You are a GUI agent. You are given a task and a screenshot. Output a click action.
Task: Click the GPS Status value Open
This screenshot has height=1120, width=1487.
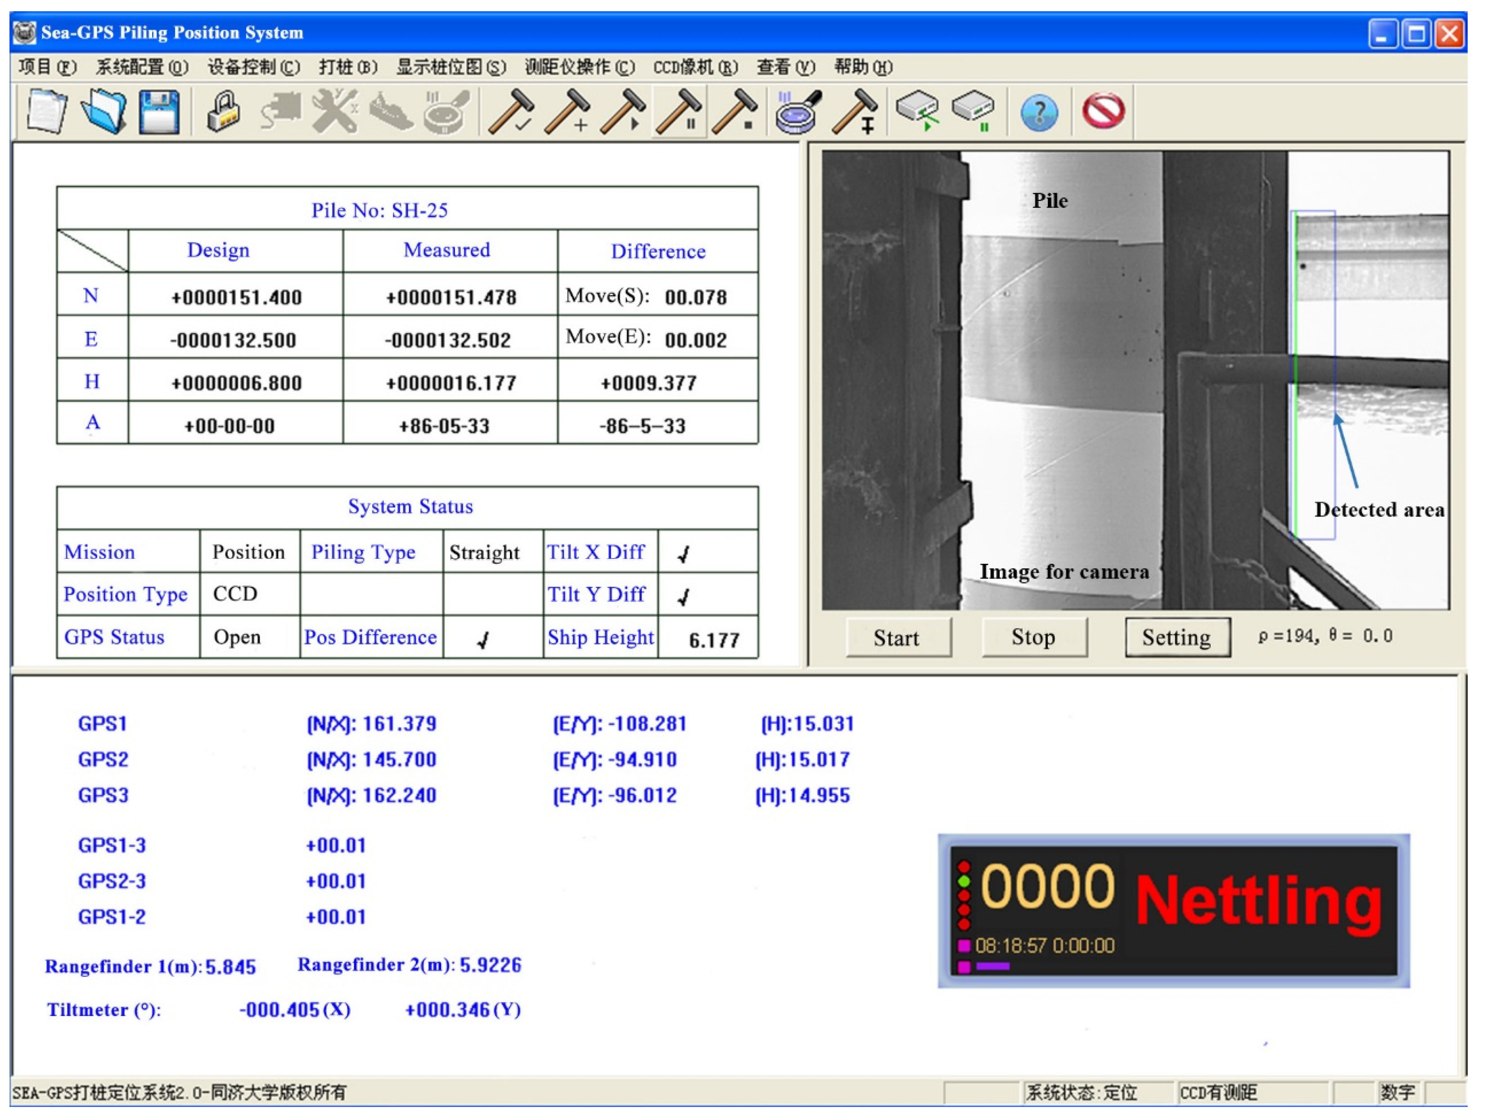click(x=237, y=637)
